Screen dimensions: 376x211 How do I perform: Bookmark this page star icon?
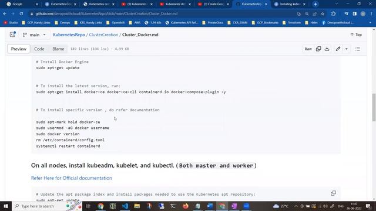[323, 14]
